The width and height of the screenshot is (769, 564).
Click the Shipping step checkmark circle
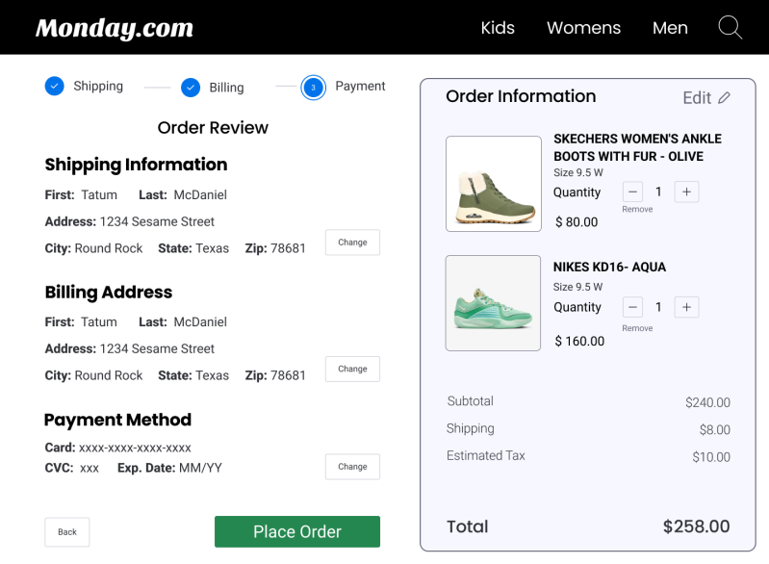(x=55, y=86)
